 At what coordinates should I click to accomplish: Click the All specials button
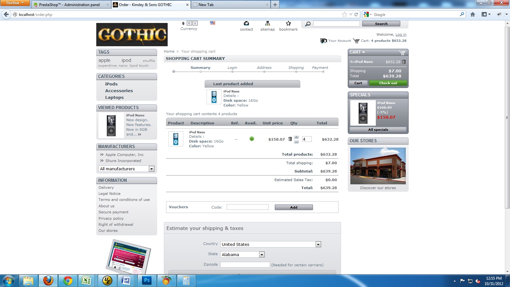[378, 129]
